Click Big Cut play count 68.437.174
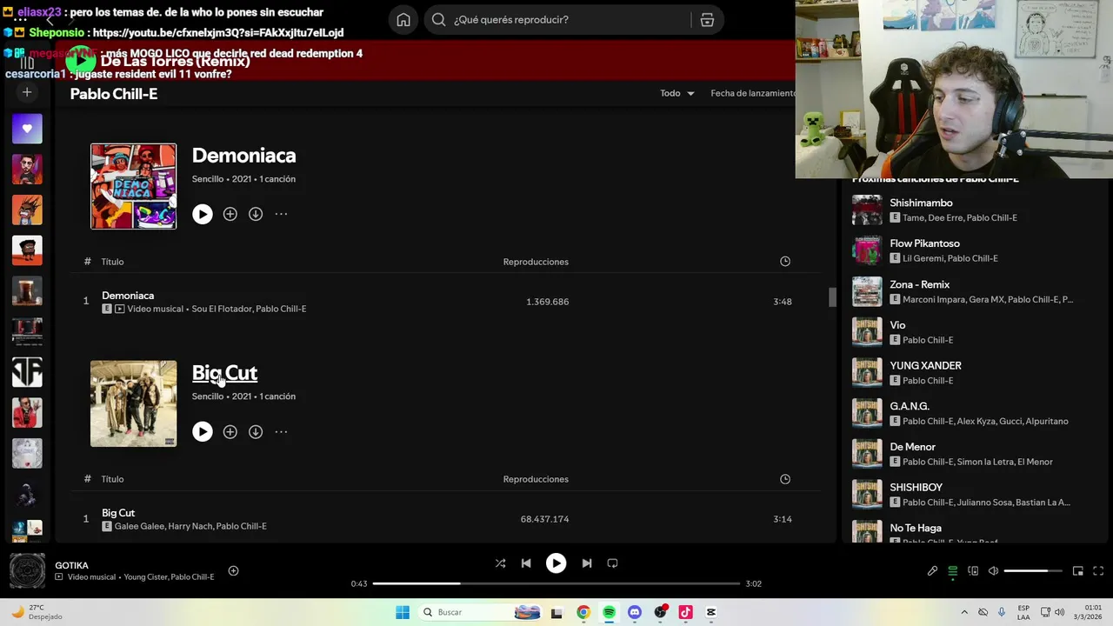The width and height of the screenshot is (1113, 626). pyautogui.click(x=544, y=519)
